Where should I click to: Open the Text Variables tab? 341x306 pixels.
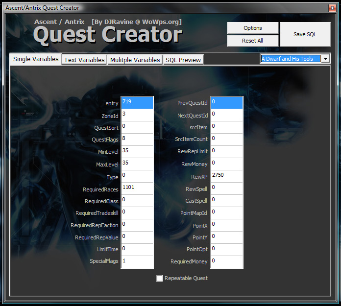pos(84,60)
